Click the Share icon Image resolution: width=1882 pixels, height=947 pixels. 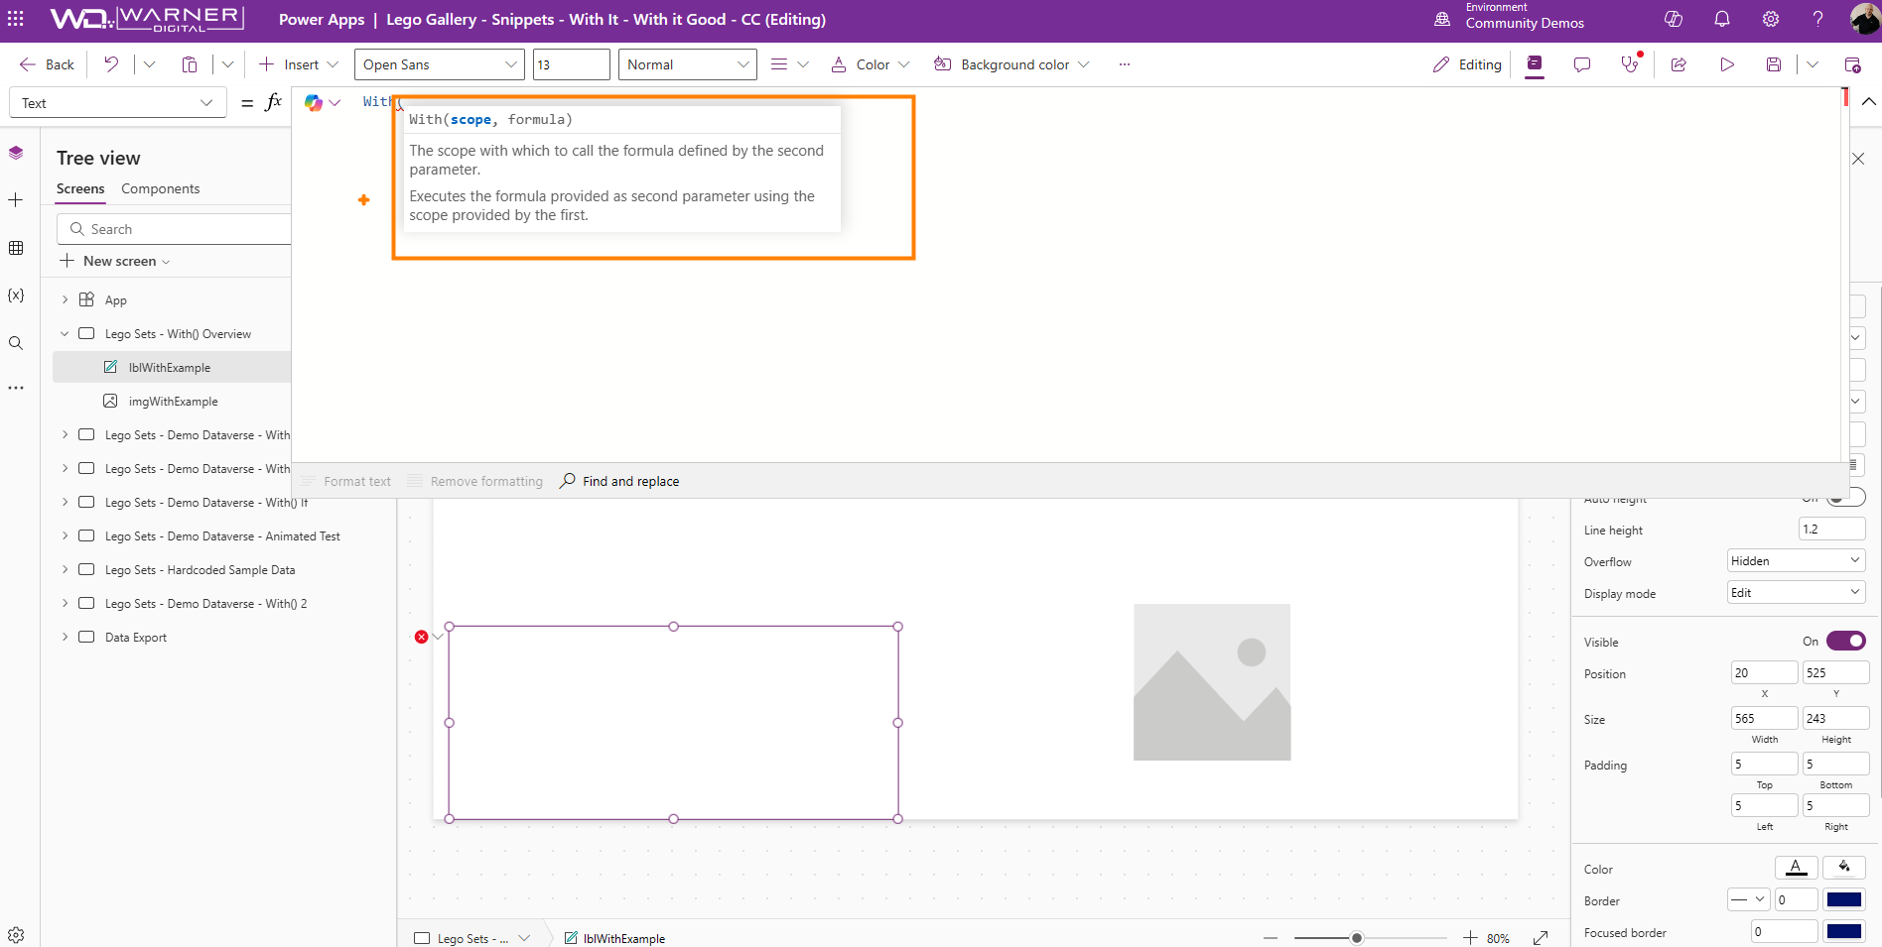pos(1679,64)
